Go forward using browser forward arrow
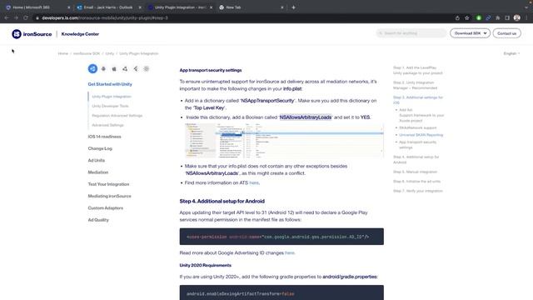 tap(16, 17)
